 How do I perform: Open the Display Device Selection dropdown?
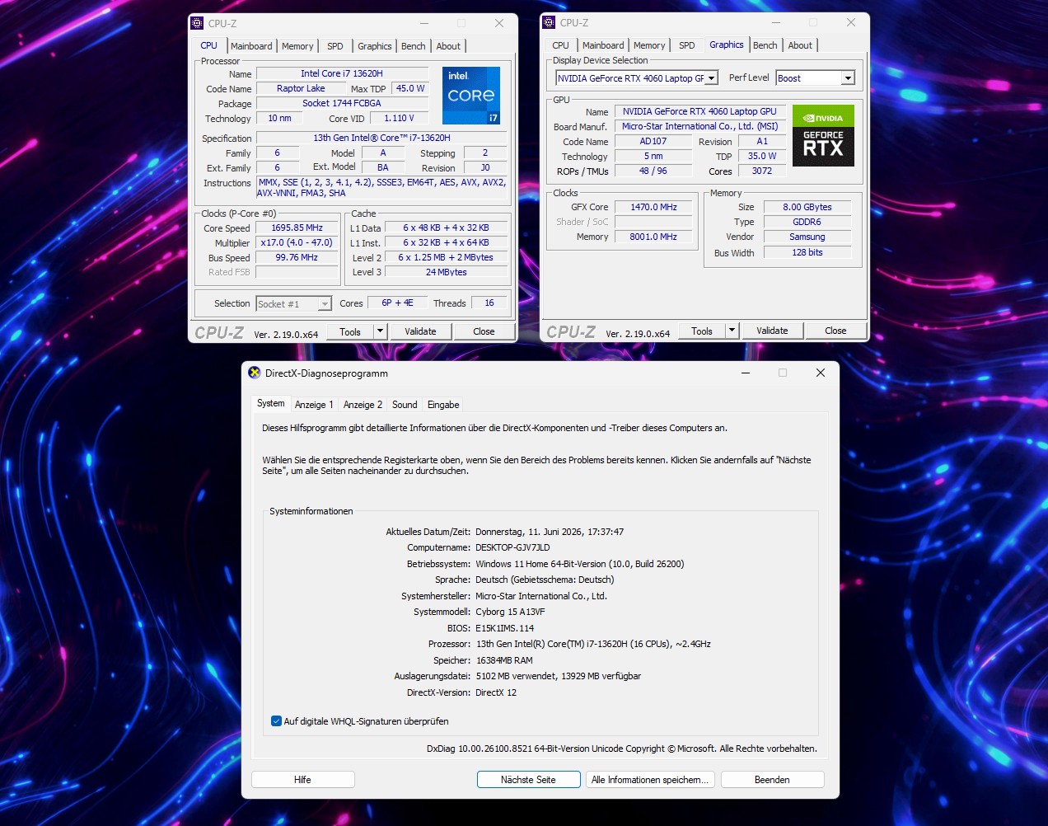pos(637,78)
